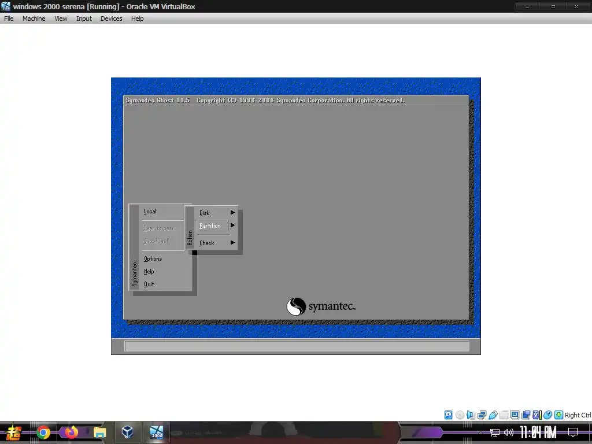Switch to Windows 2000 VM taskbar button
Viewport: 592px width, 444px height.
tap(156, 432)
